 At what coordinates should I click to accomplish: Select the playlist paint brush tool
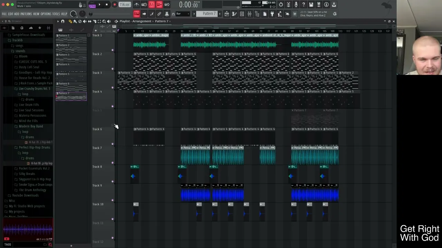(x=75, y=21)
